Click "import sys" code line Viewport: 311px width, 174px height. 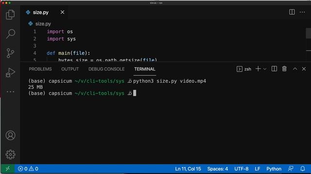click(61, 39)
